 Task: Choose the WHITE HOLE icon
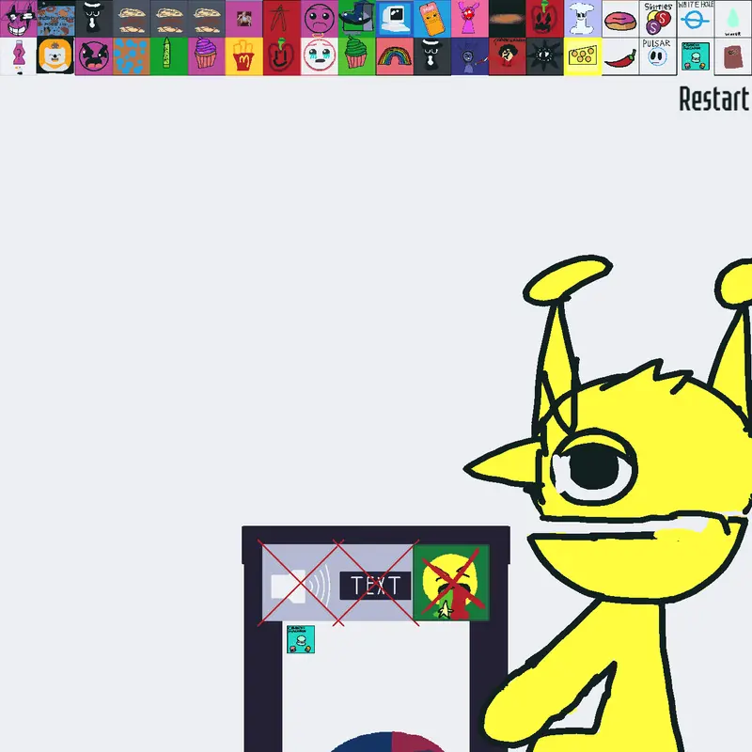coord(695,19)
